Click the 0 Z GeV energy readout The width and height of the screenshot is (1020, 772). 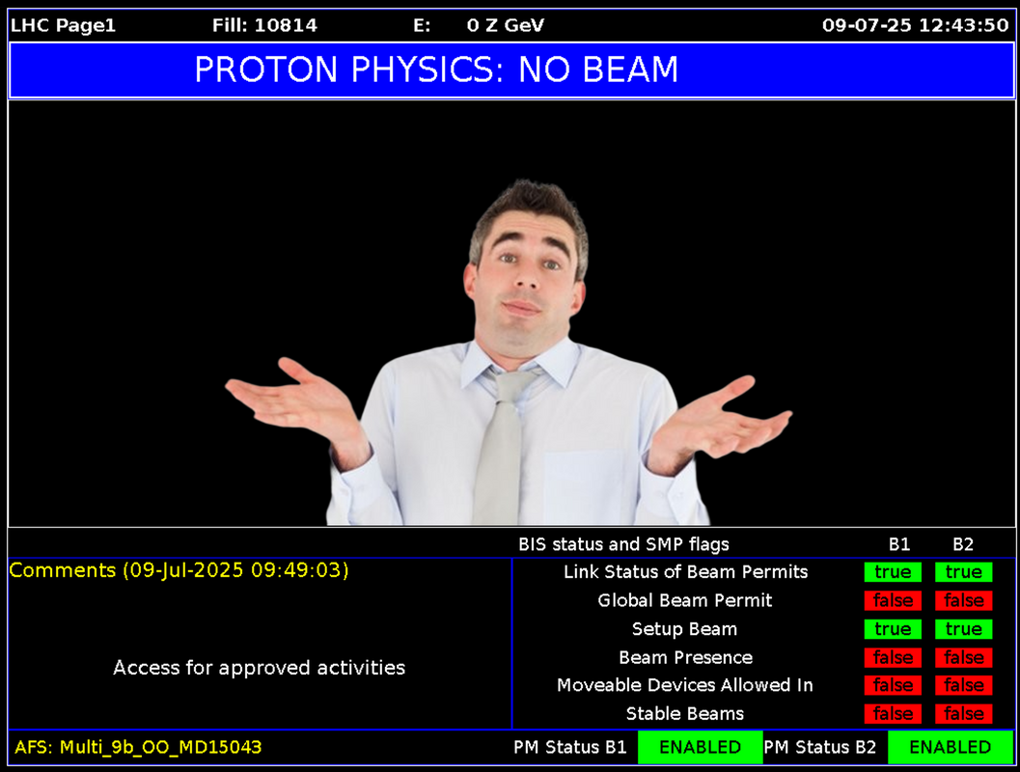[505, 26]
